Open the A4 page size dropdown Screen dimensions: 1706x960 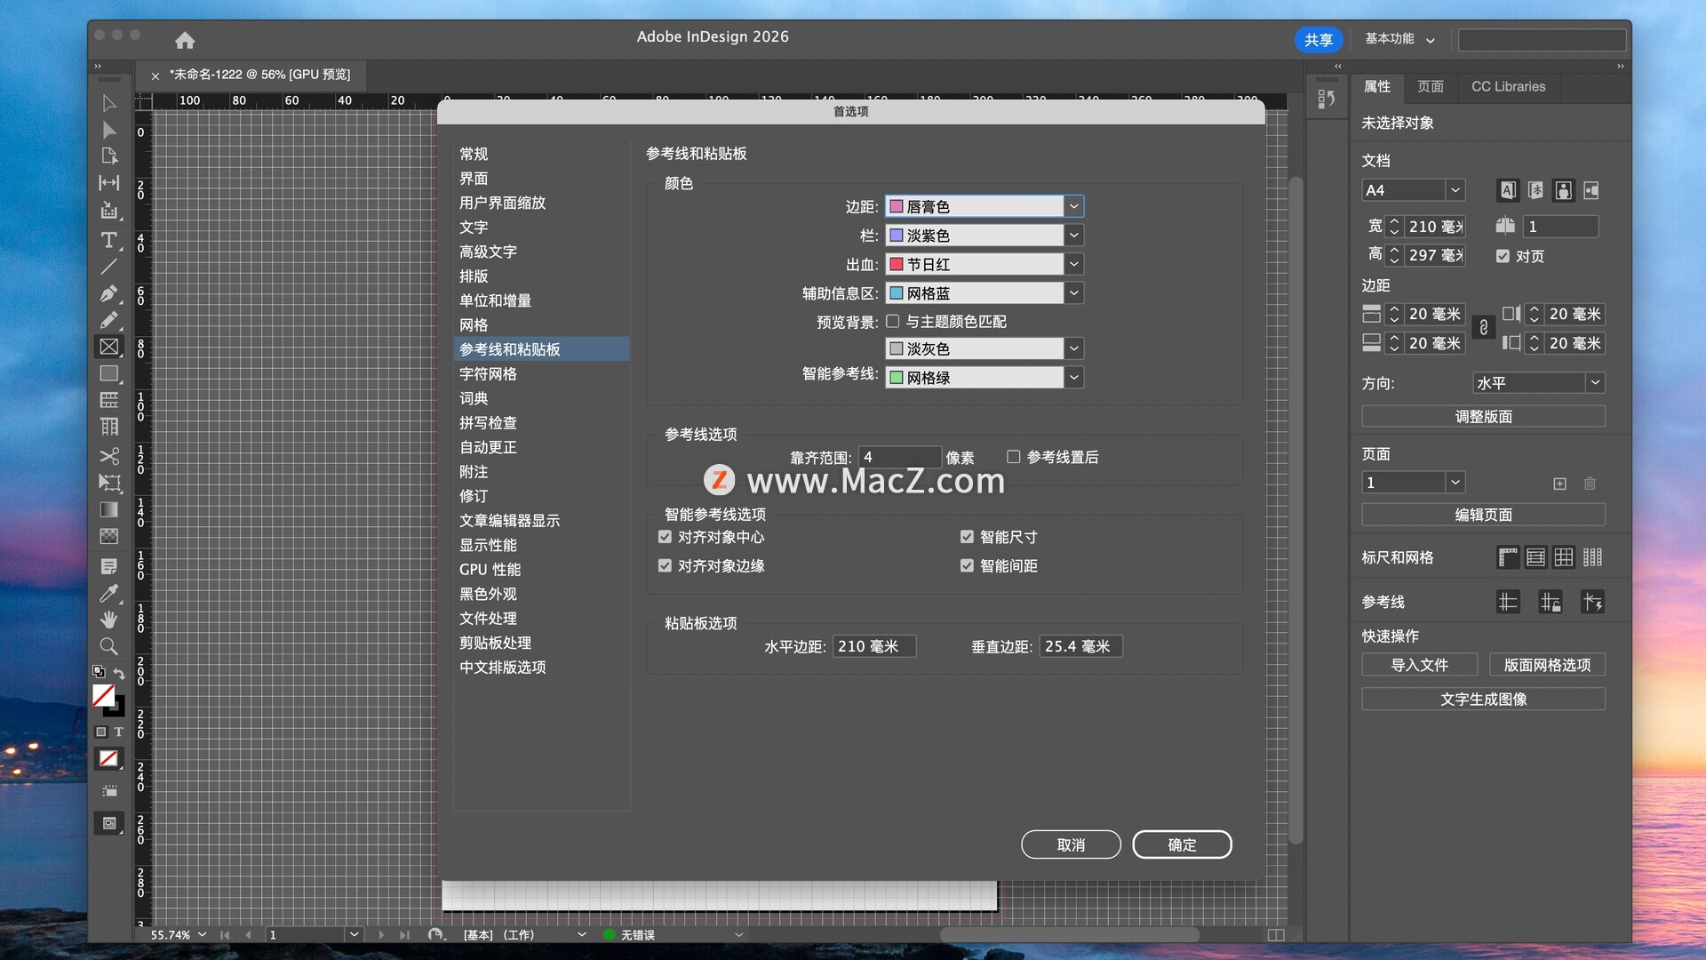pos(1455,190)
